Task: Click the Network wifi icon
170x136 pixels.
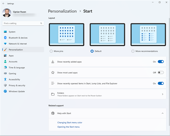Action: [5, 44]
